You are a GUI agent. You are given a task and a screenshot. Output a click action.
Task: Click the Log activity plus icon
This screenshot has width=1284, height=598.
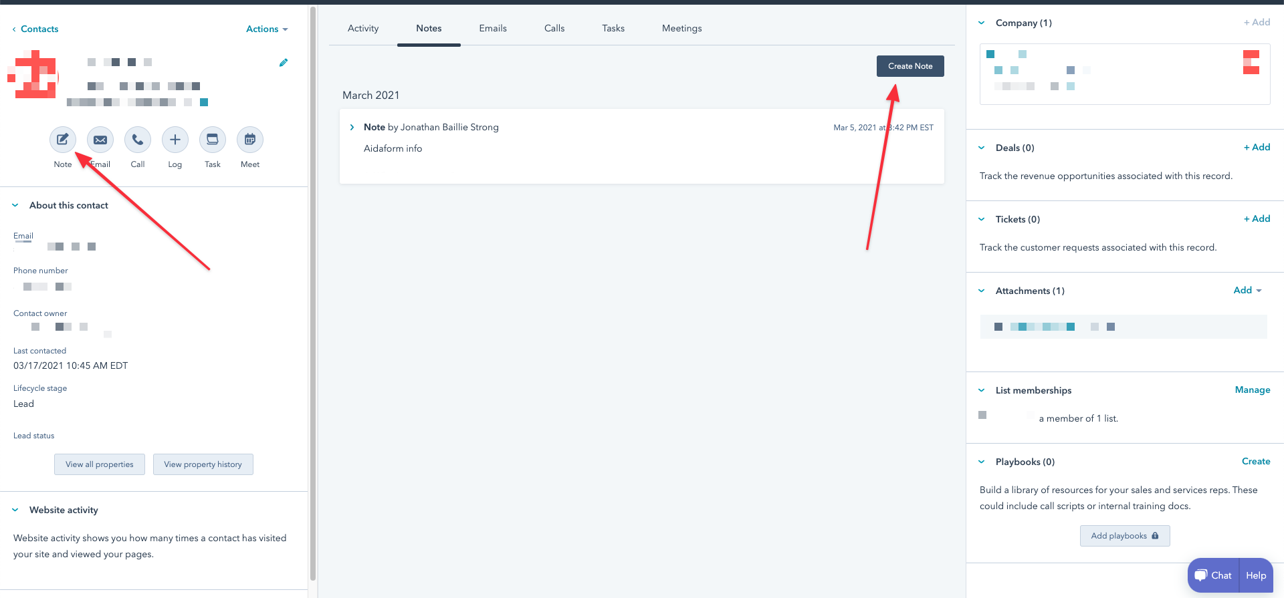pos(175,140)
